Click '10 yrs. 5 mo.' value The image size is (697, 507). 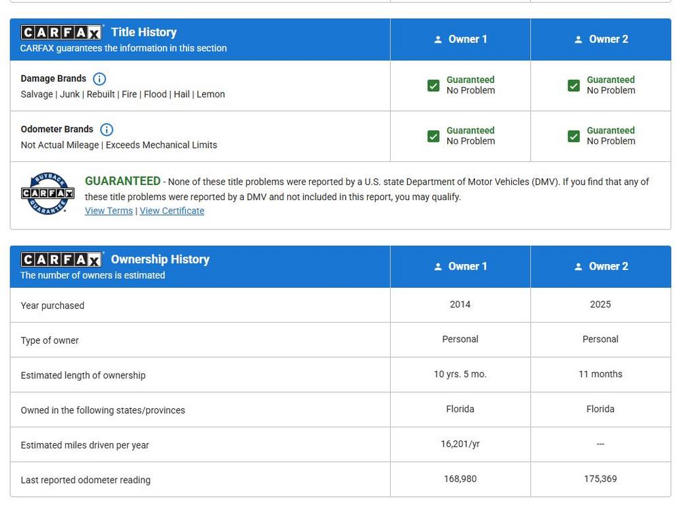460,374
